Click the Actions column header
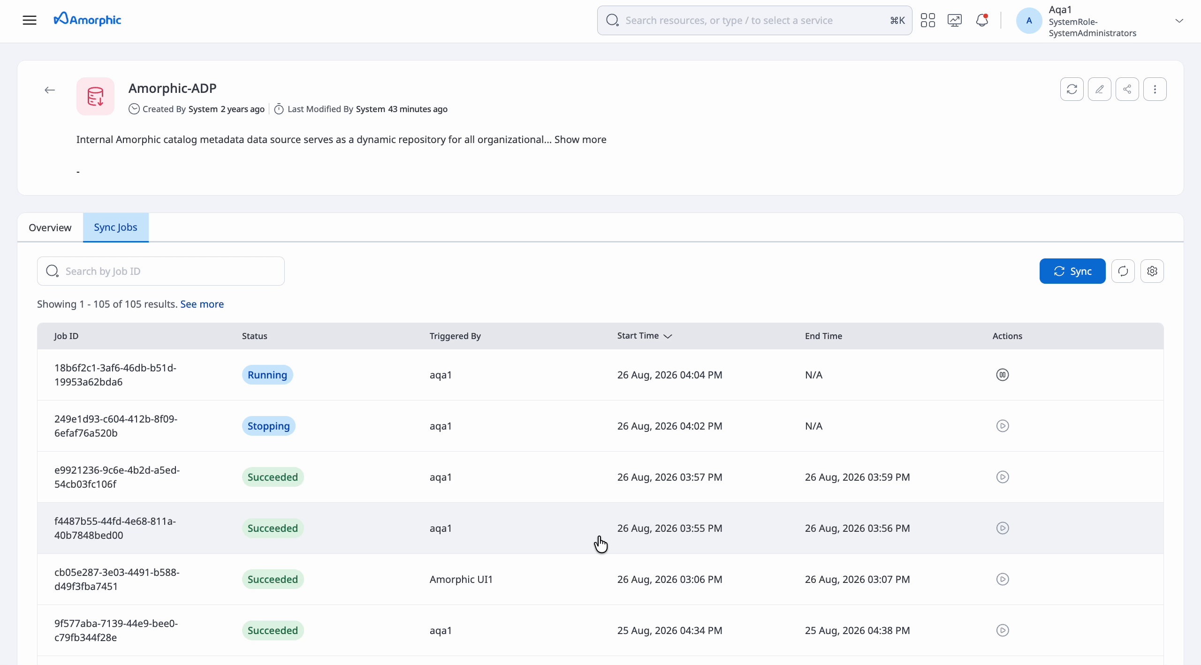The height and width of the screenshot is (665, 1201). click(1007, 336)
